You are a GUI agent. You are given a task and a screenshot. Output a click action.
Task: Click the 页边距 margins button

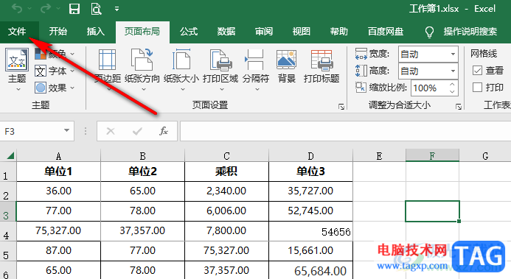pyautogui.click(x=107, y=70)
